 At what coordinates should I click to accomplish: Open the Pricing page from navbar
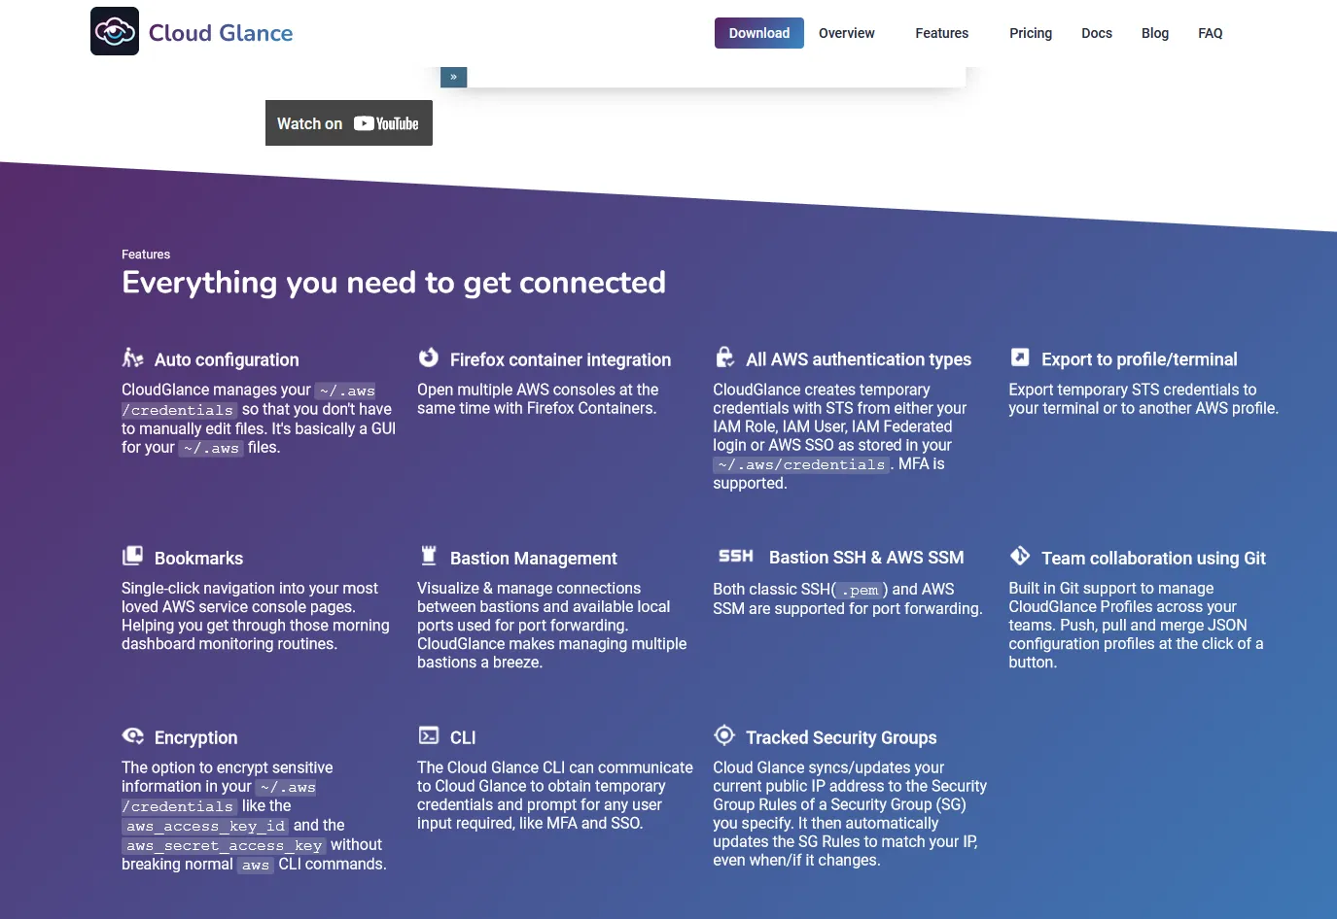point(1030,33)
